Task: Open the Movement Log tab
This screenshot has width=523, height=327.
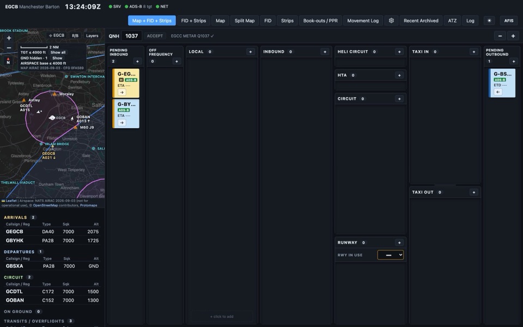Action: click(x=363, y=21)
